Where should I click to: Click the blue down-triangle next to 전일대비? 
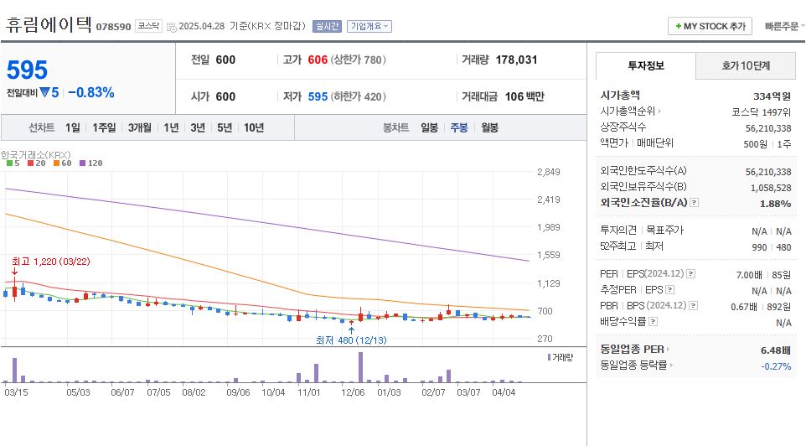(44, 92)
